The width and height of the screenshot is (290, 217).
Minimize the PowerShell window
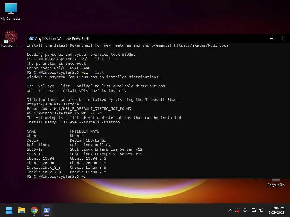point(271,38)
